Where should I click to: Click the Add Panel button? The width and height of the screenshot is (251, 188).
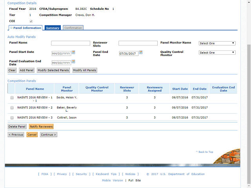pyautogui.click(x=27, y=70)
